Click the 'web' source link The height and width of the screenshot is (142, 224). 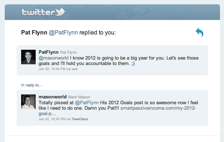(x=75, y=69)
